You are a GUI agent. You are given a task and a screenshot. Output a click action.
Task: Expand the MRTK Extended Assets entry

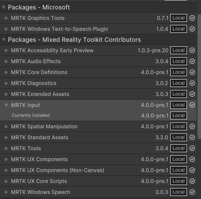point(7,94)
